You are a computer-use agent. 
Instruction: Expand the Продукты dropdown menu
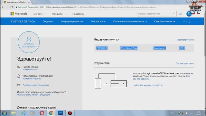coord(59,14)
